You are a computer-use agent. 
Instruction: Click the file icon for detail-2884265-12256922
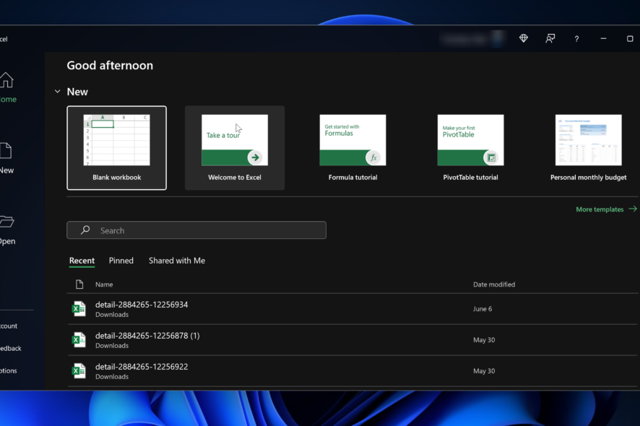79,371
